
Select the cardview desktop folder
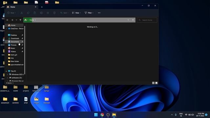tap(15, 101)
